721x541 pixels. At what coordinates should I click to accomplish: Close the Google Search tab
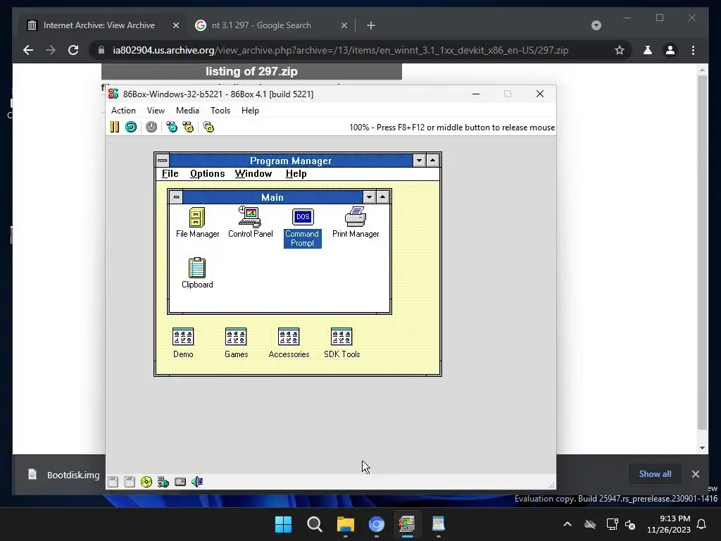(344, 25)
